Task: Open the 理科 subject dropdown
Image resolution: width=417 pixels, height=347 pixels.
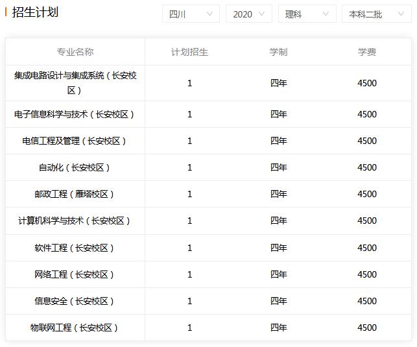Action: (x=307, y=14)
